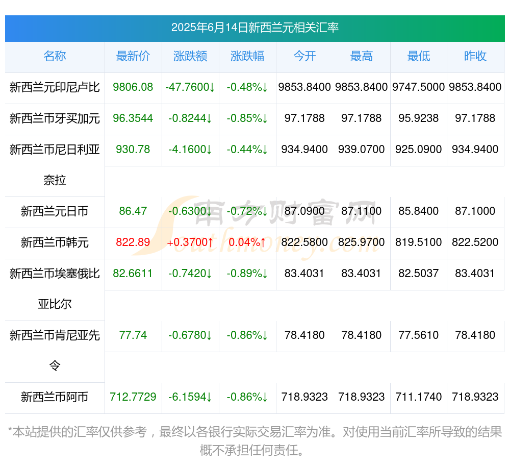Select the row name 新西兰币韩元
Image resolution: width=510 pixels, height=466 pixels.
(x=55, y=242)
